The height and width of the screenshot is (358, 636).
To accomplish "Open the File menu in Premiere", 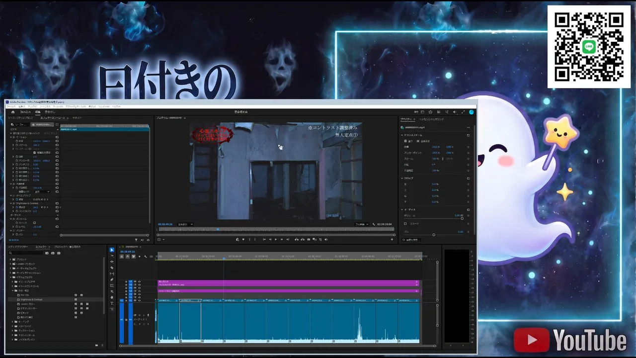I will [11, 106].
